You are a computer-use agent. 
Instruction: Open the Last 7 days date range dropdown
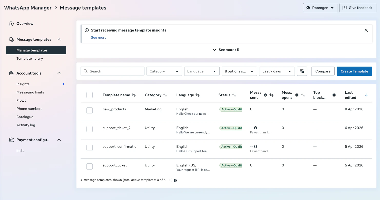[277, 71]
